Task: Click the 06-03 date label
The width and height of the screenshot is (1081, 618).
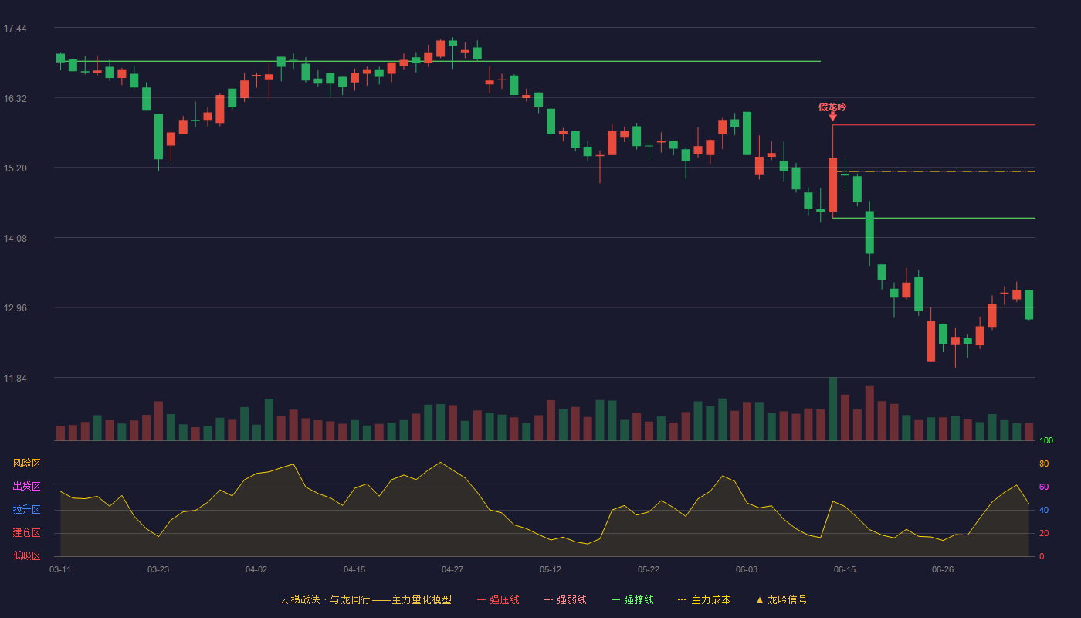Action: tap(747, 569)
